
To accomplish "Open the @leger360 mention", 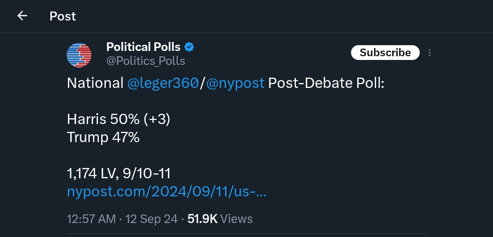I will pos(163,83).
